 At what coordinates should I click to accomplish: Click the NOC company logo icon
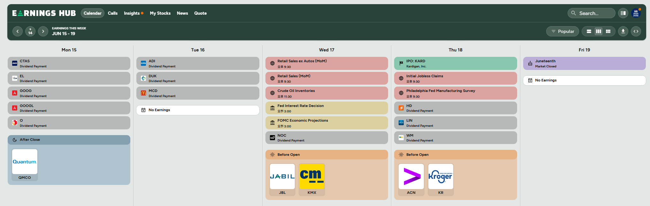tap(272, 138)
